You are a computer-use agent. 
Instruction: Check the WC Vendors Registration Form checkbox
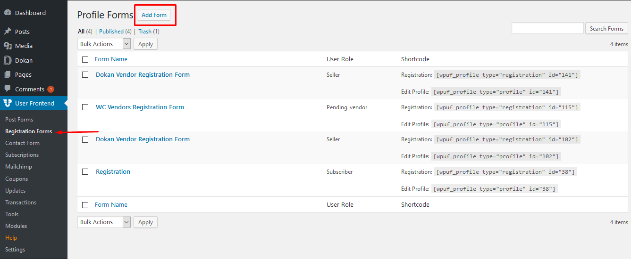click(85, 107)
